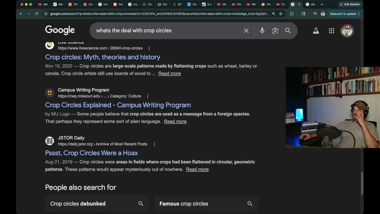Image resolution: width=380 pixels, height=214 pixels.
Task: Clear the search box with the X icon
Action: [x=246, y=31]
